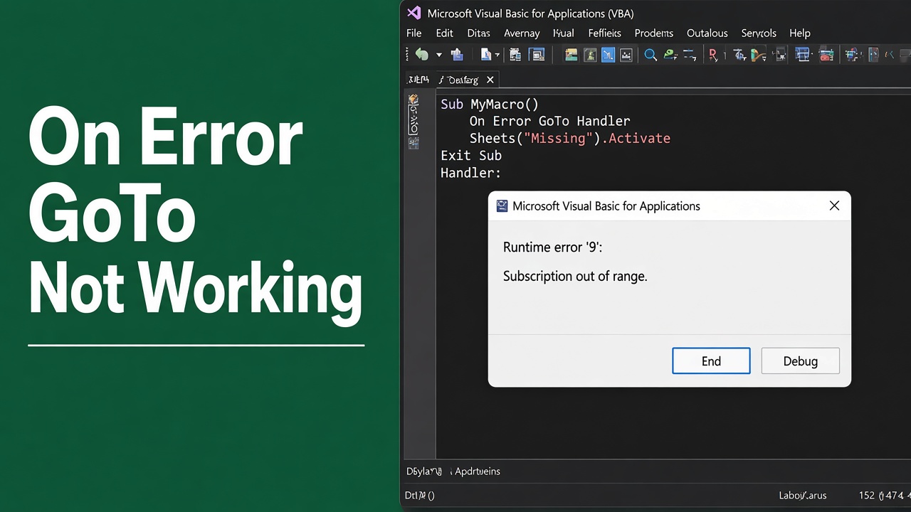
Task: Click the blue icon right of the undo dropdown
Action: 457,55
